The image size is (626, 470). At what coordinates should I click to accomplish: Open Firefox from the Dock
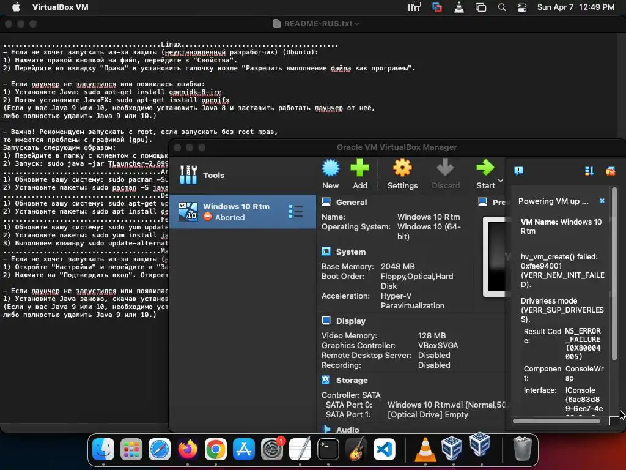click(x=188, y=449)
